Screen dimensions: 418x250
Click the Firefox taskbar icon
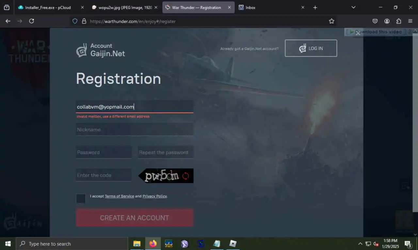point(153,243)
